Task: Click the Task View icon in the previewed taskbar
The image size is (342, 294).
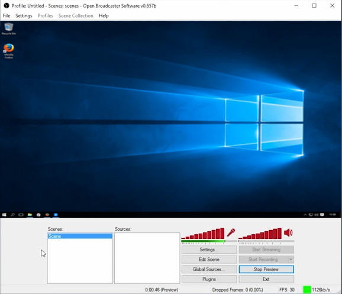Action: tap(21, 215)
